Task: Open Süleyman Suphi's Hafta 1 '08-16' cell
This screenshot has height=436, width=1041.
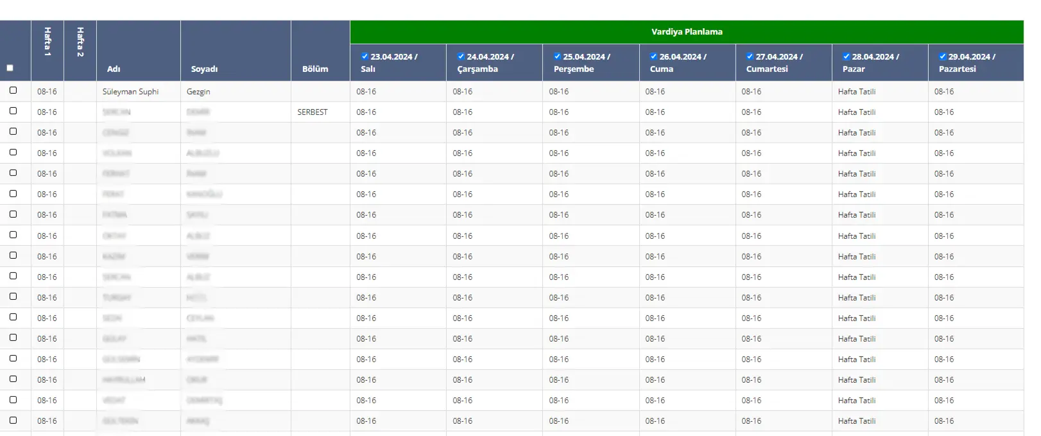Action: pos(47,92)
